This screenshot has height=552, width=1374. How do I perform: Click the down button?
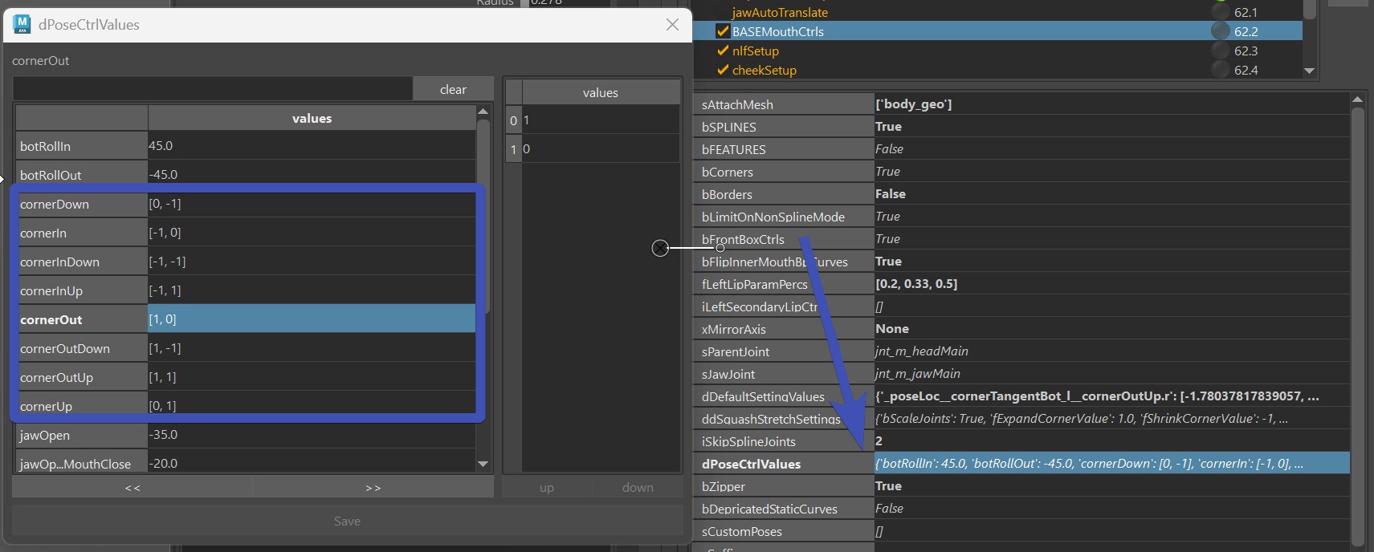[x=638, y=487]
